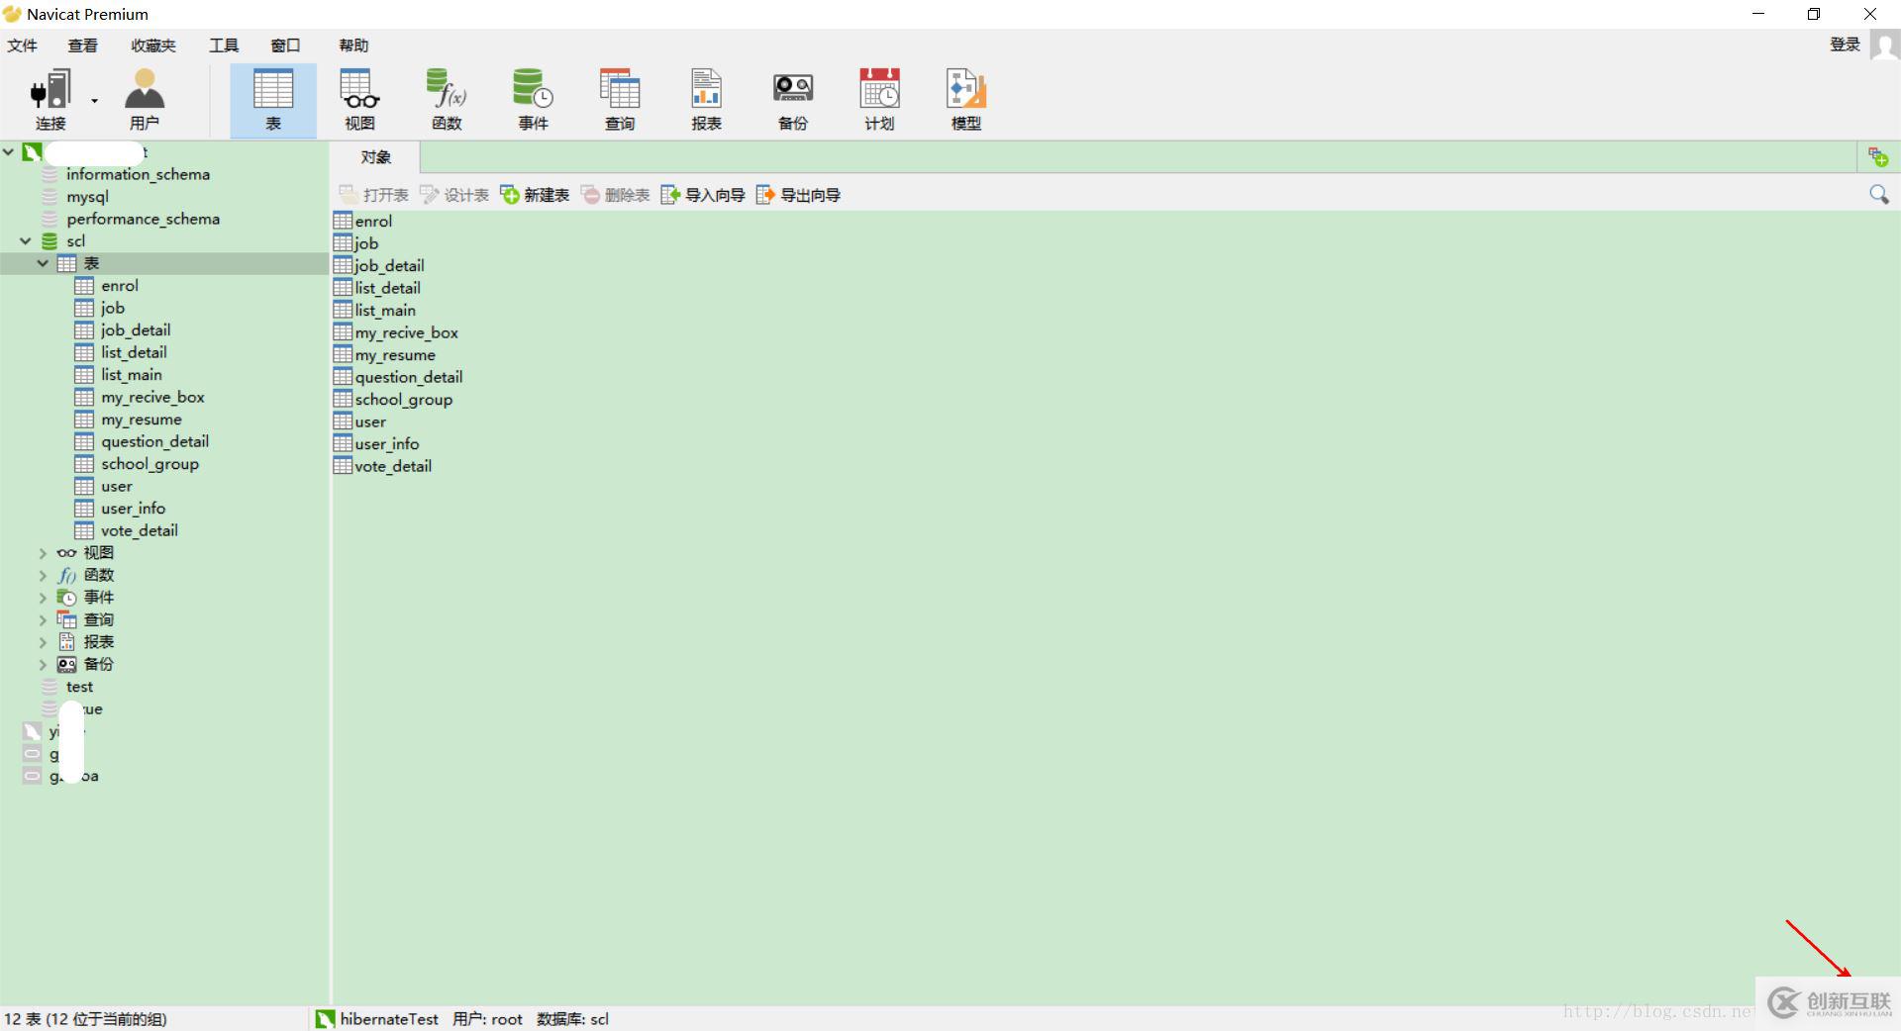
Task: Open the dropdown arrow beside the 连接 icon
Action: (x=95, y=100)
